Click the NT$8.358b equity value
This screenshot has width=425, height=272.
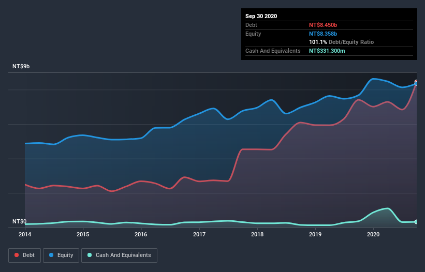[x=323, y=34]
